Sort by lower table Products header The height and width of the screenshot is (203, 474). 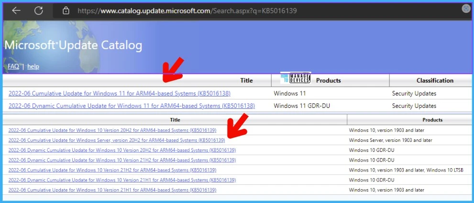432,120
